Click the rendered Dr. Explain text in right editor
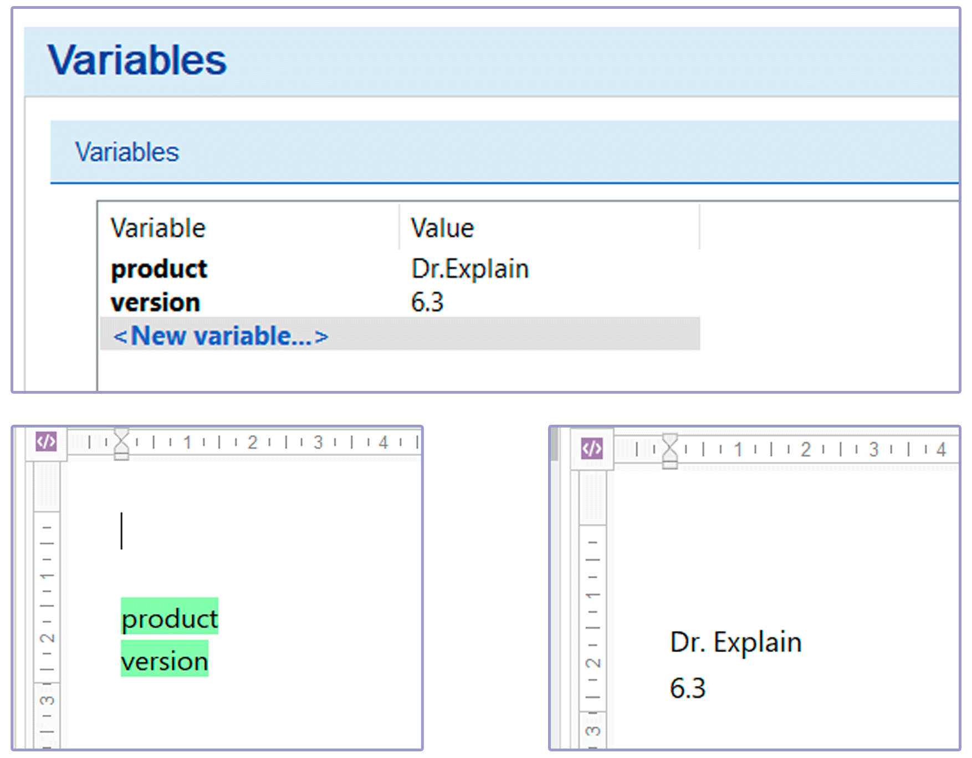The image size is (972, 758). (735, 642)
